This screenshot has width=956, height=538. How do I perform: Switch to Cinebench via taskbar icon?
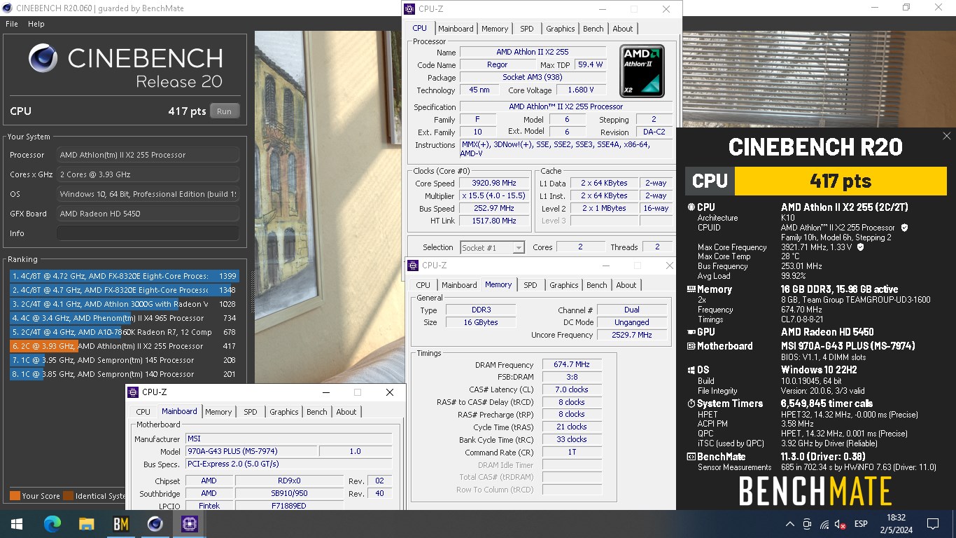tap(155, 523)
